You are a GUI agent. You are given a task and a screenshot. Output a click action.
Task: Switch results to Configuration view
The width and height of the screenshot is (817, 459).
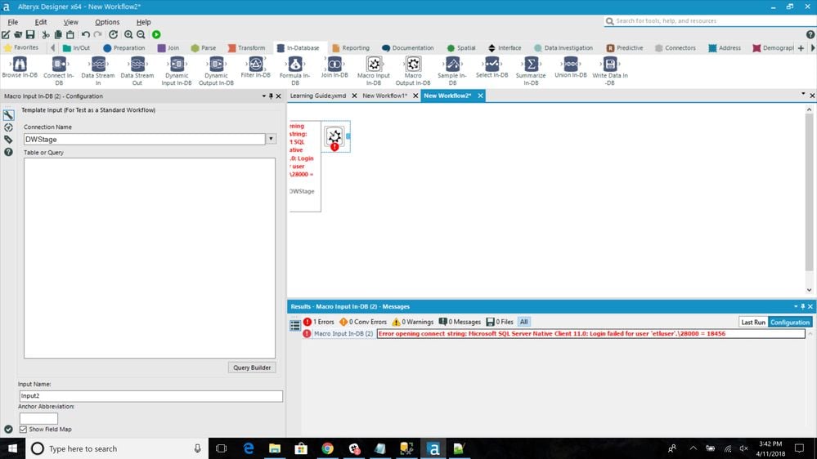pyautogui.click(x=790, y=322)
